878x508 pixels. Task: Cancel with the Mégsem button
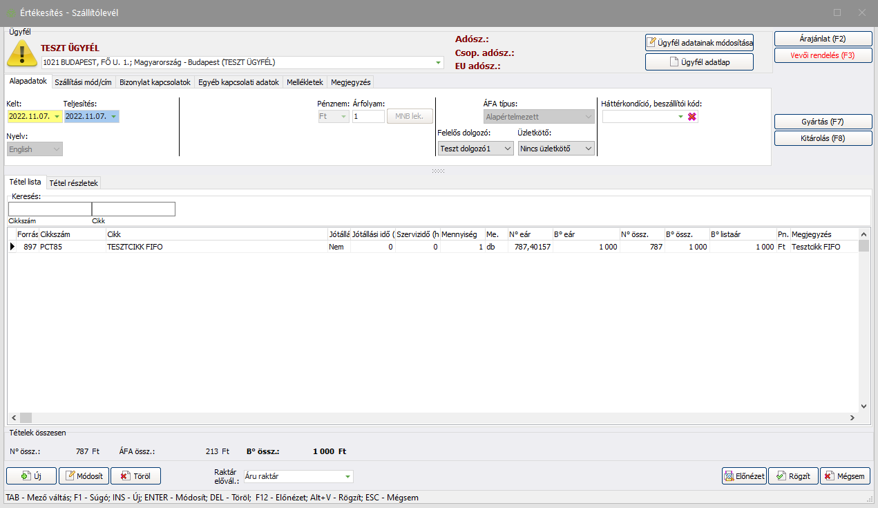click(845, 476)
